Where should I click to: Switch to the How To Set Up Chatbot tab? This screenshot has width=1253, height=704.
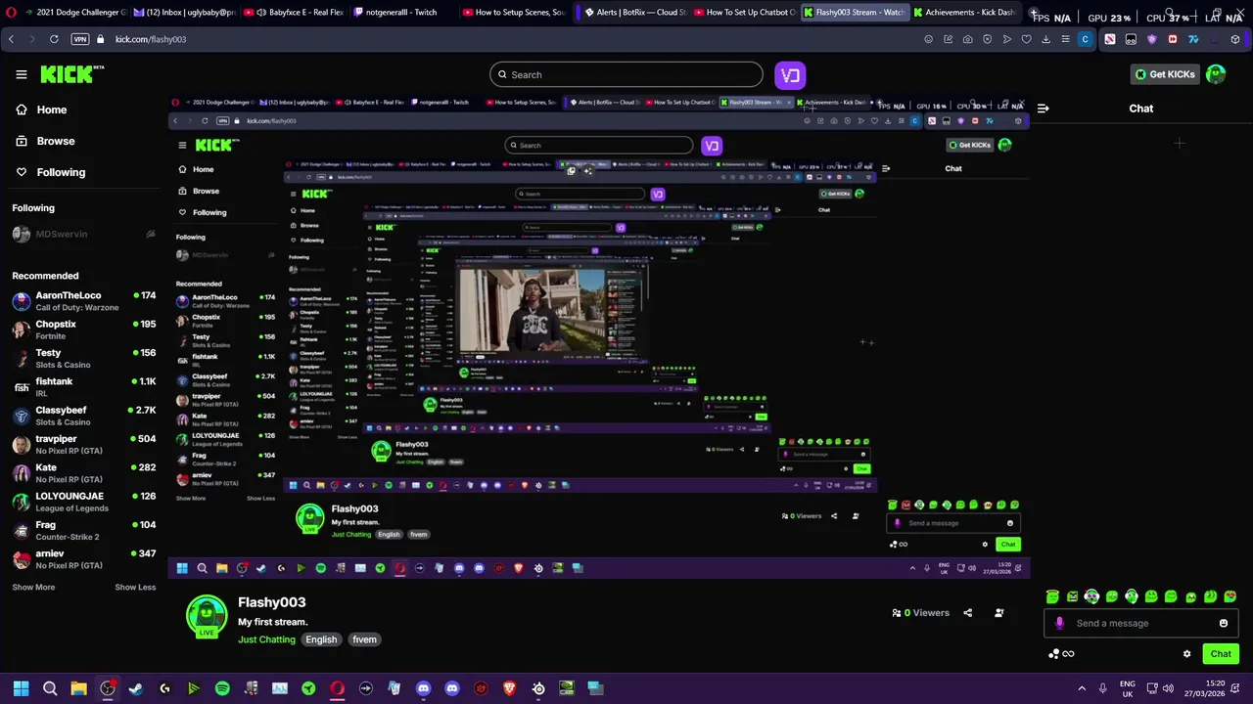click(x=744, y=12)
